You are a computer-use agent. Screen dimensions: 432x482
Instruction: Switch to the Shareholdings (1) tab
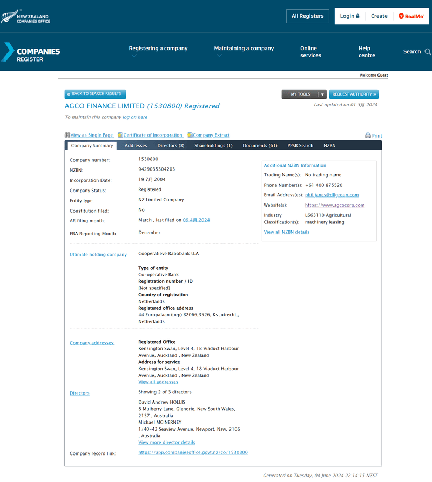213,146
